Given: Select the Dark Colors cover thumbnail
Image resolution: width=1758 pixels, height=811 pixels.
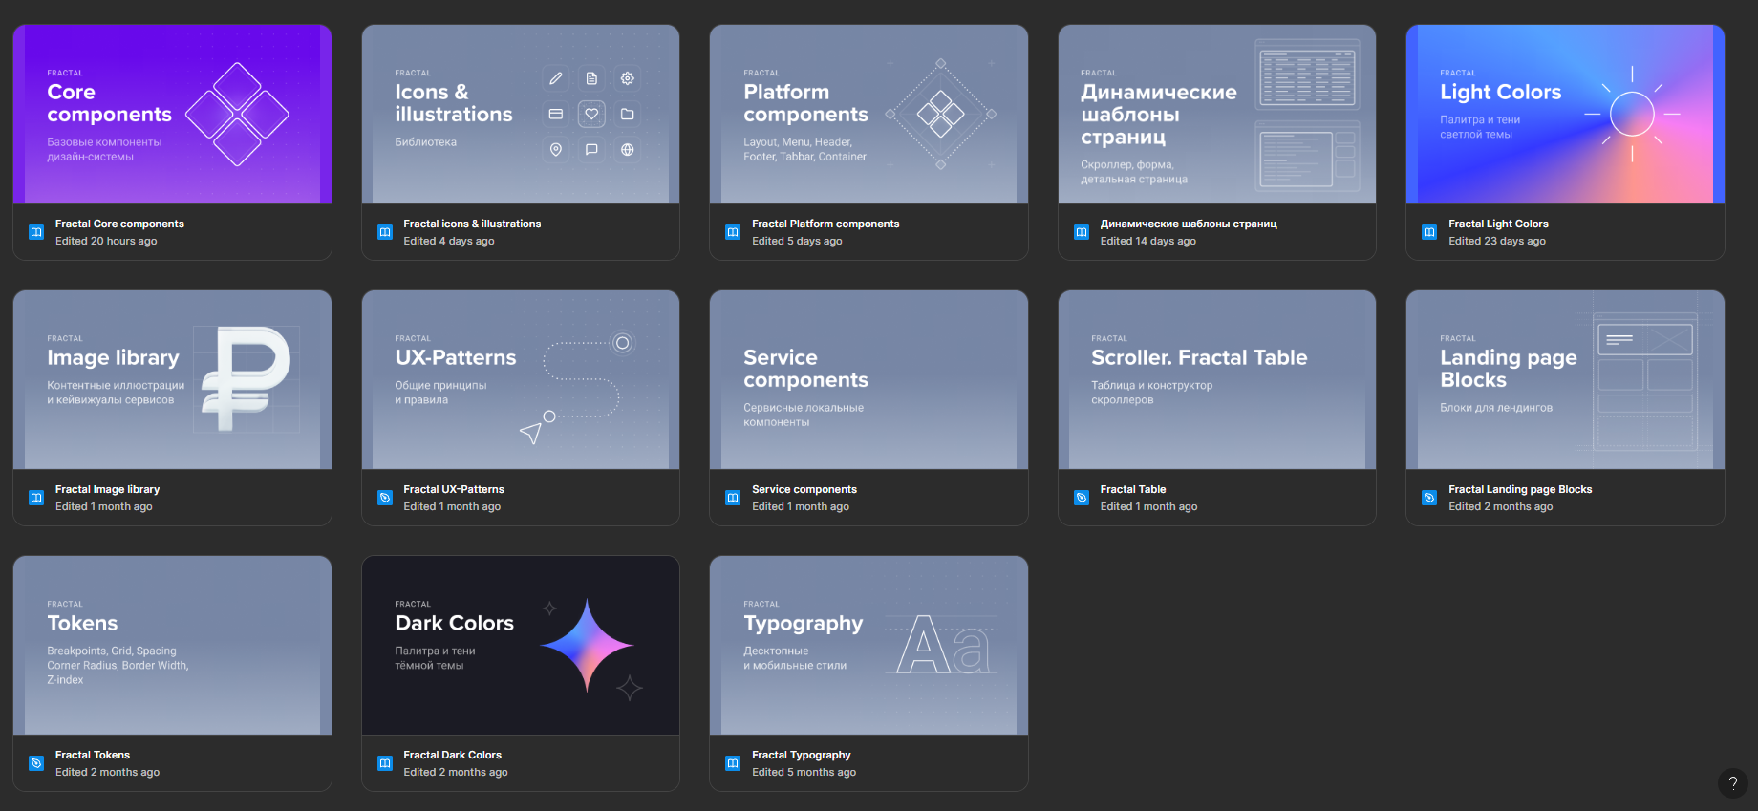Looking at the screenshot, I should coord(521,646).
